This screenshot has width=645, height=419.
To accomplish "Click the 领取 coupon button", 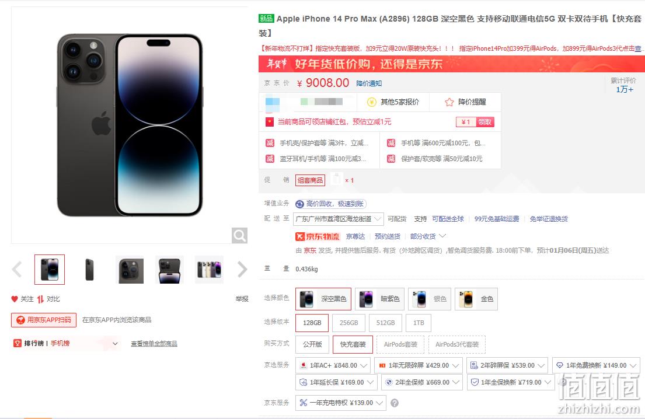I will (485, 122).
